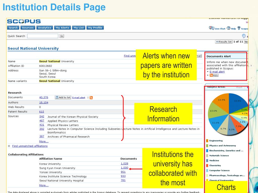Click More link under Collaborating Affiliations

tap(44, 185)
